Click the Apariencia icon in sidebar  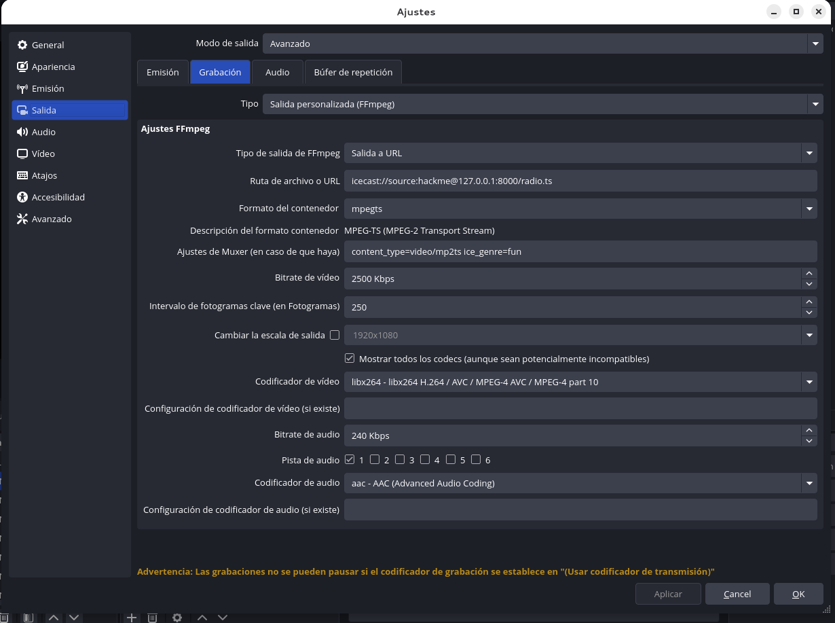click(22, 67)
